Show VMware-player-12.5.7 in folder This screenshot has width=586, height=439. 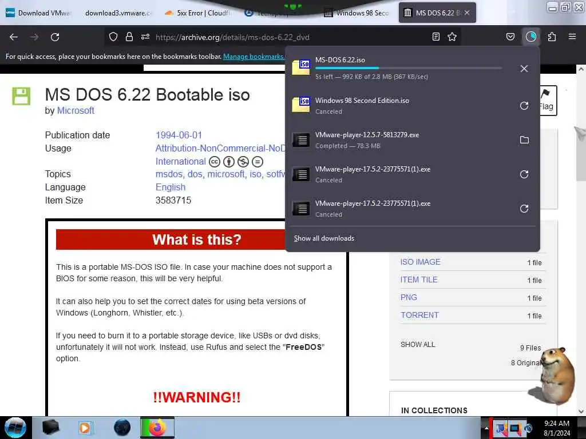524,140
